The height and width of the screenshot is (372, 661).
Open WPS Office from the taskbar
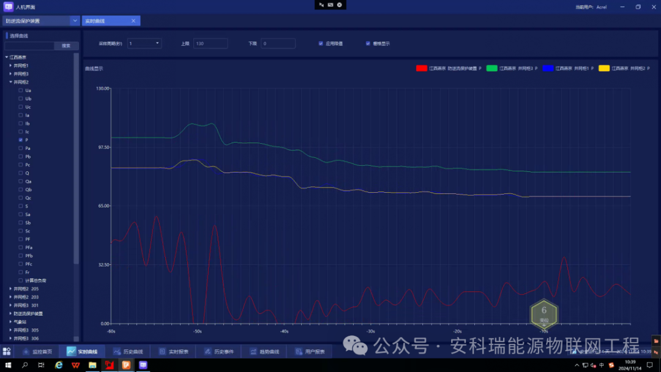(75, 365)
